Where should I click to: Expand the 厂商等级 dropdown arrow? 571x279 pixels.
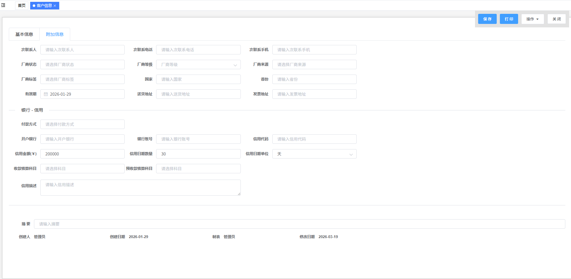[x=235, y=65]
